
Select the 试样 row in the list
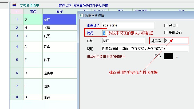59,28
